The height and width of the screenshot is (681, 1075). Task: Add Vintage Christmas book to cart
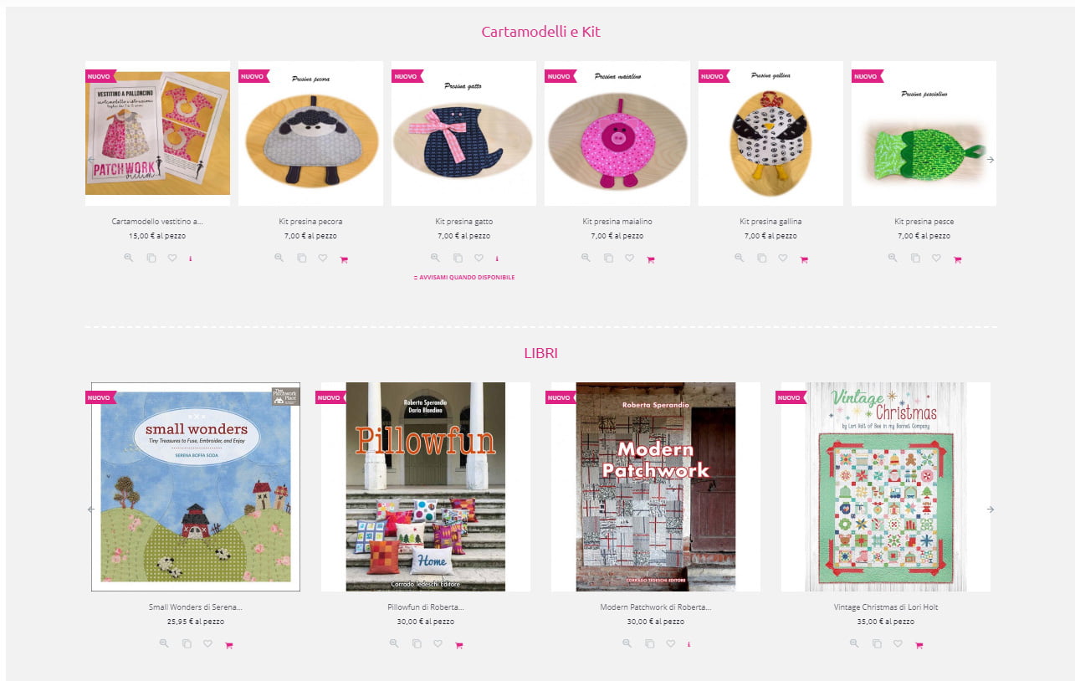coord(919,645)
